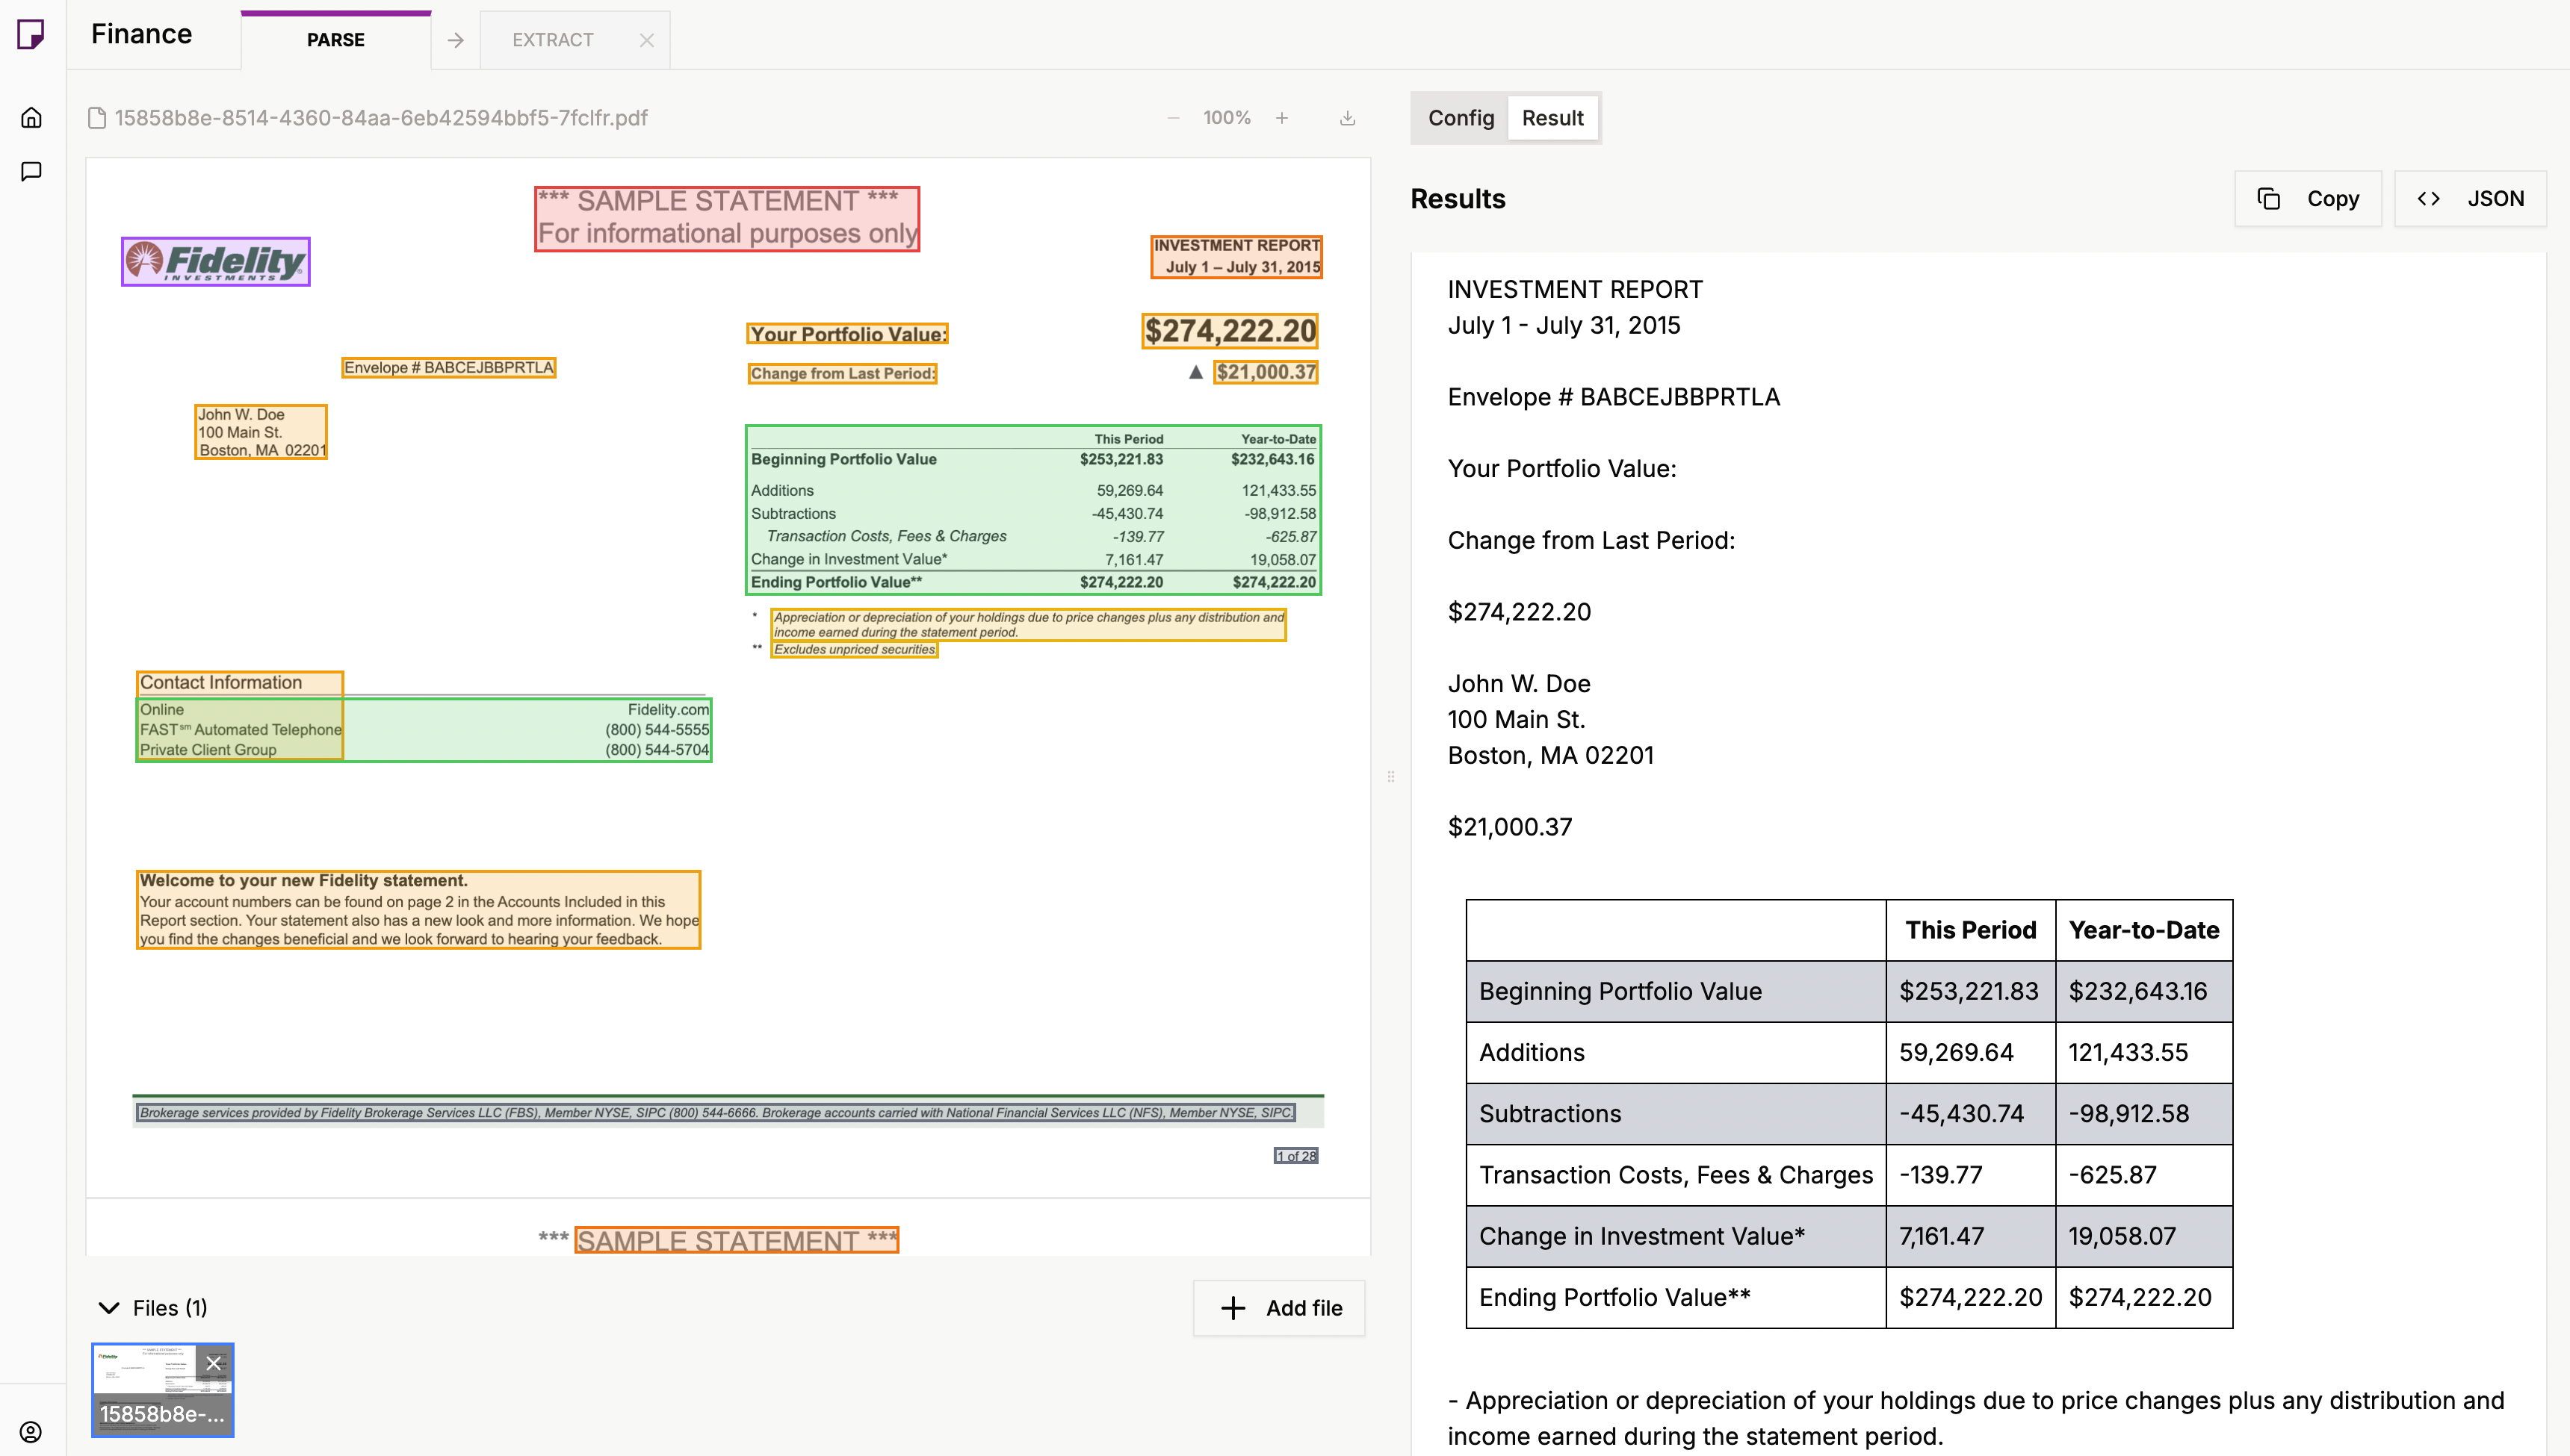
Task: Select the PARSE tab
Action: 335,40
